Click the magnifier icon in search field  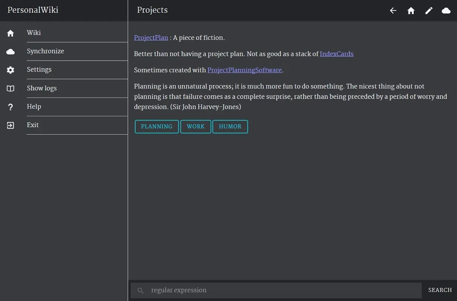point(141,290)
